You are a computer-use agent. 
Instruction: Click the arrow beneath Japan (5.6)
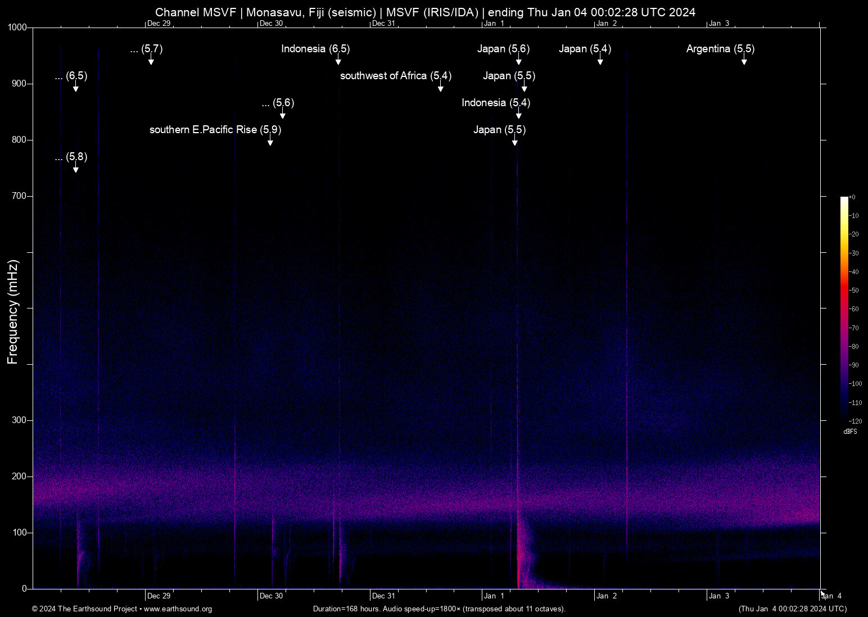click(519, 61)
